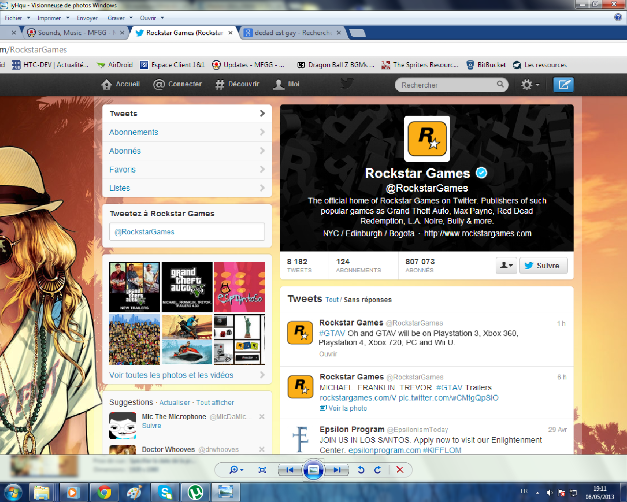This screenshot has width=627, height=502.
Task: Open the Graver menu dropdown
Action: pyautogui.click(x=120, y=18)
